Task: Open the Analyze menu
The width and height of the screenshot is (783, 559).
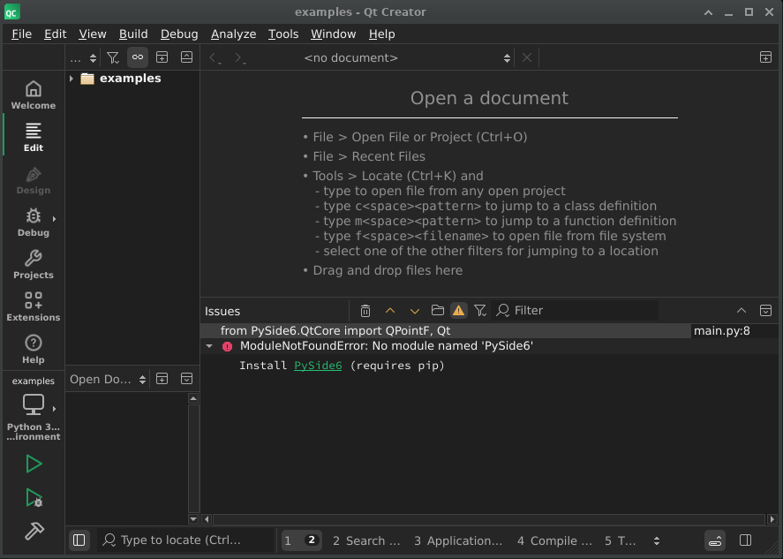Action: [233, 34]
